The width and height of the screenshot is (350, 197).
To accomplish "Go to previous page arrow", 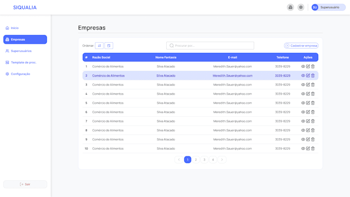I will 179,159.
